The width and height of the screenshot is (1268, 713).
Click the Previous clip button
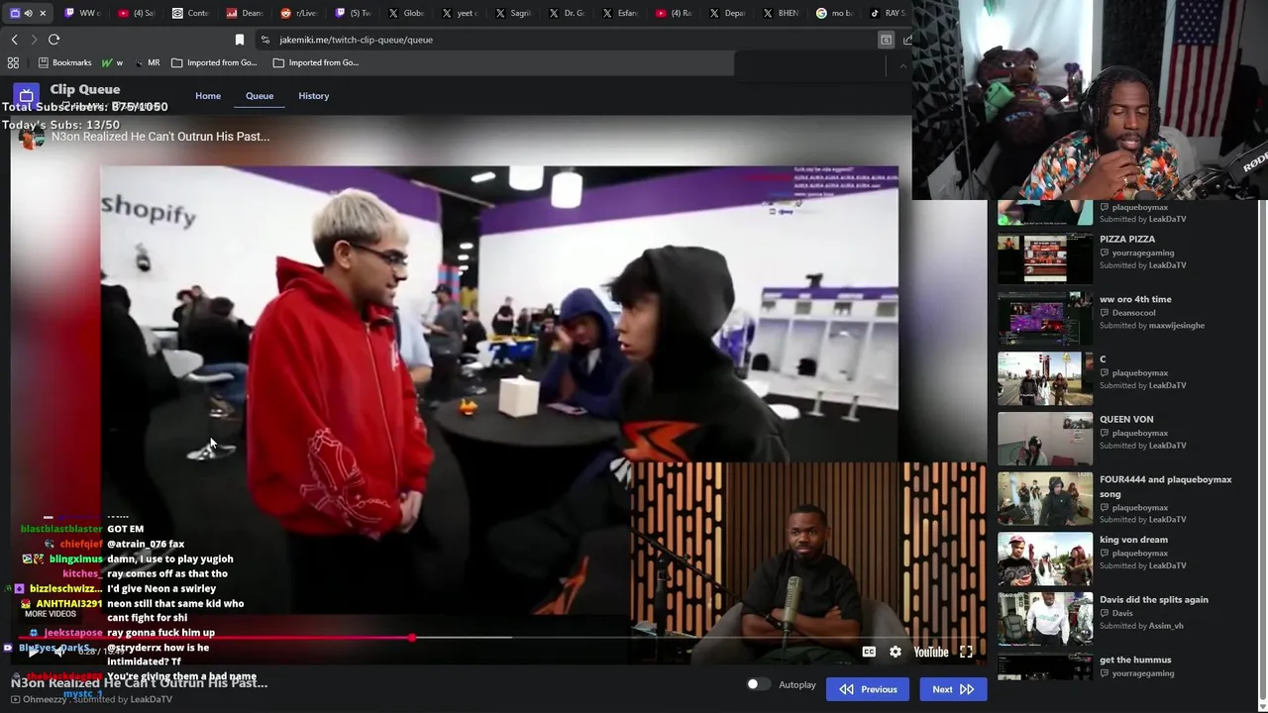[x=868, y=689]
